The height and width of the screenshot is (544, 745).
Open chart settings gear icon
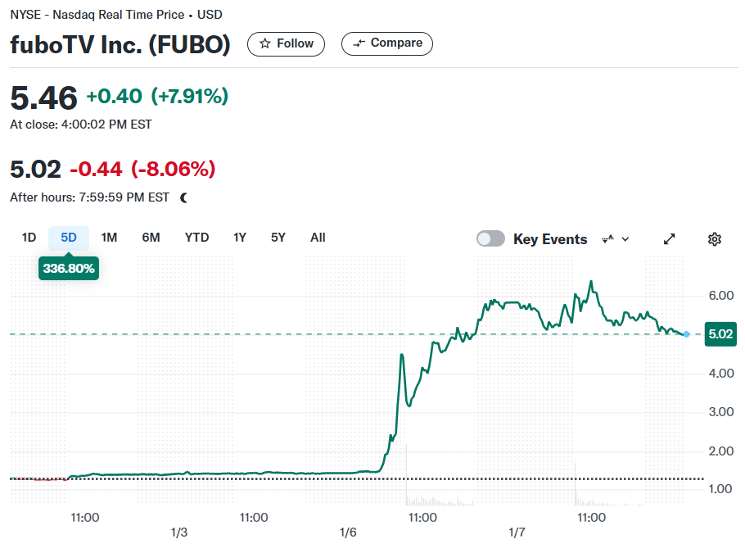point(714,238)
